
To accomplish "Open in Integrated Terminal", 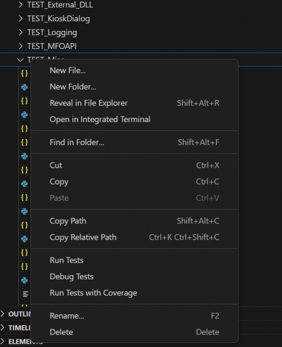I will tap(100, 119).
